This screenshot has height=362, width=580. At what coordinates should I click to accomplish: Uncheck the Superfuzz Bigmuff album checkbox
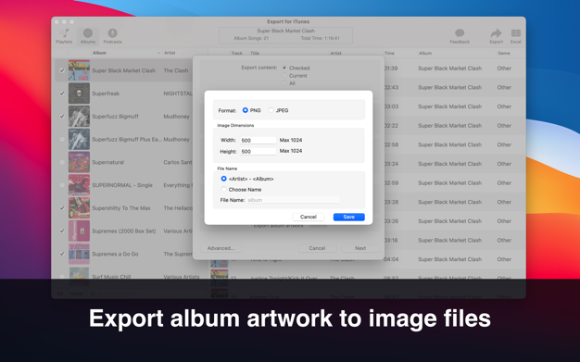pyautogui.click(x=62, y=116)
